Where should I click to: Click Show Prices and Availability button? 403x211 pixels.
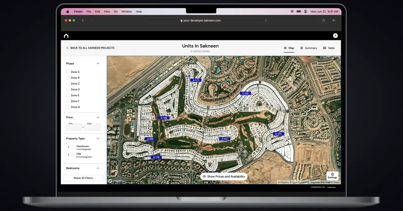click(x=224, y=177)
